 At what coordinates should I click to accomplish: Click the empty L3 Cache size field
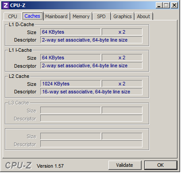pyautogui.click(x=70, y=110)
